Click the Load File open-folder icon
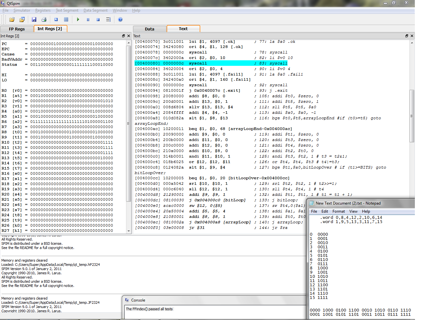Image resolution: width=422 pixels, height=320 pixels. [12, 20]
